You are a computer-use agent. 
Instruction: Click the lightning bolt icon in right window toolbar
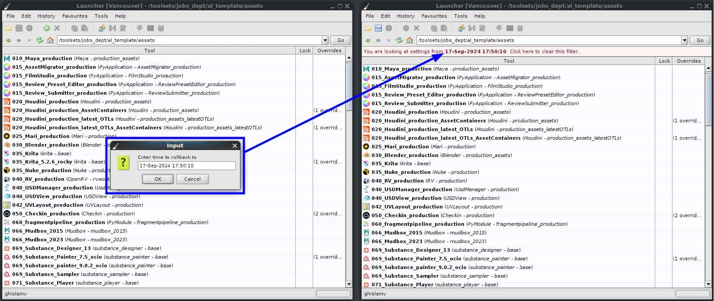499,28
